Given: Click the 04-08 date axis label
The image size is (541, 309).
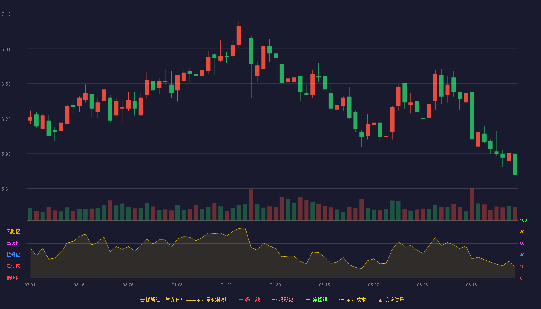Looking at the screenshot, I should click(177, 285).
